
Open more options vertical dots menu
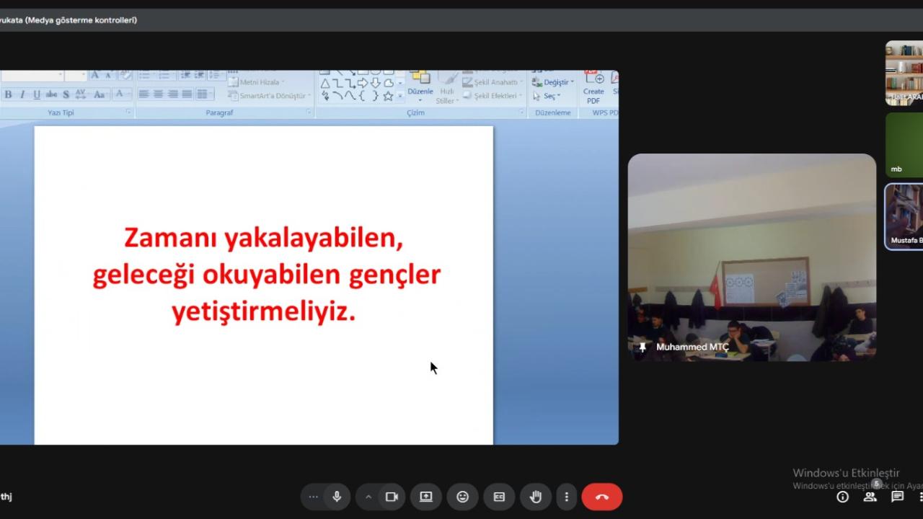pyautogui.click(x=567, y=497)
